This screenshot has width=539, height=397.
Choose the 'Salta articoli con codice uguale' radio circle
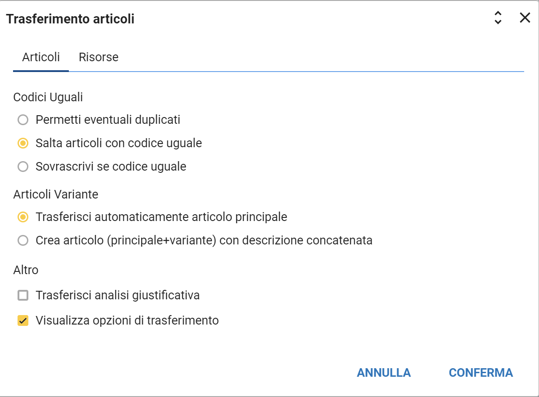(x=23, y=144)
